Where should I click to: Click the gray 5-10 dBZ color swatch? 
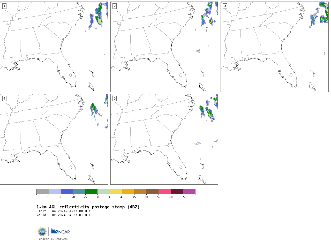[43, 191]
